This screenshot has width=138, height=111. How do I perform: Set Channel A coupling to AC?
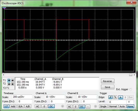(x=38, y=106)
